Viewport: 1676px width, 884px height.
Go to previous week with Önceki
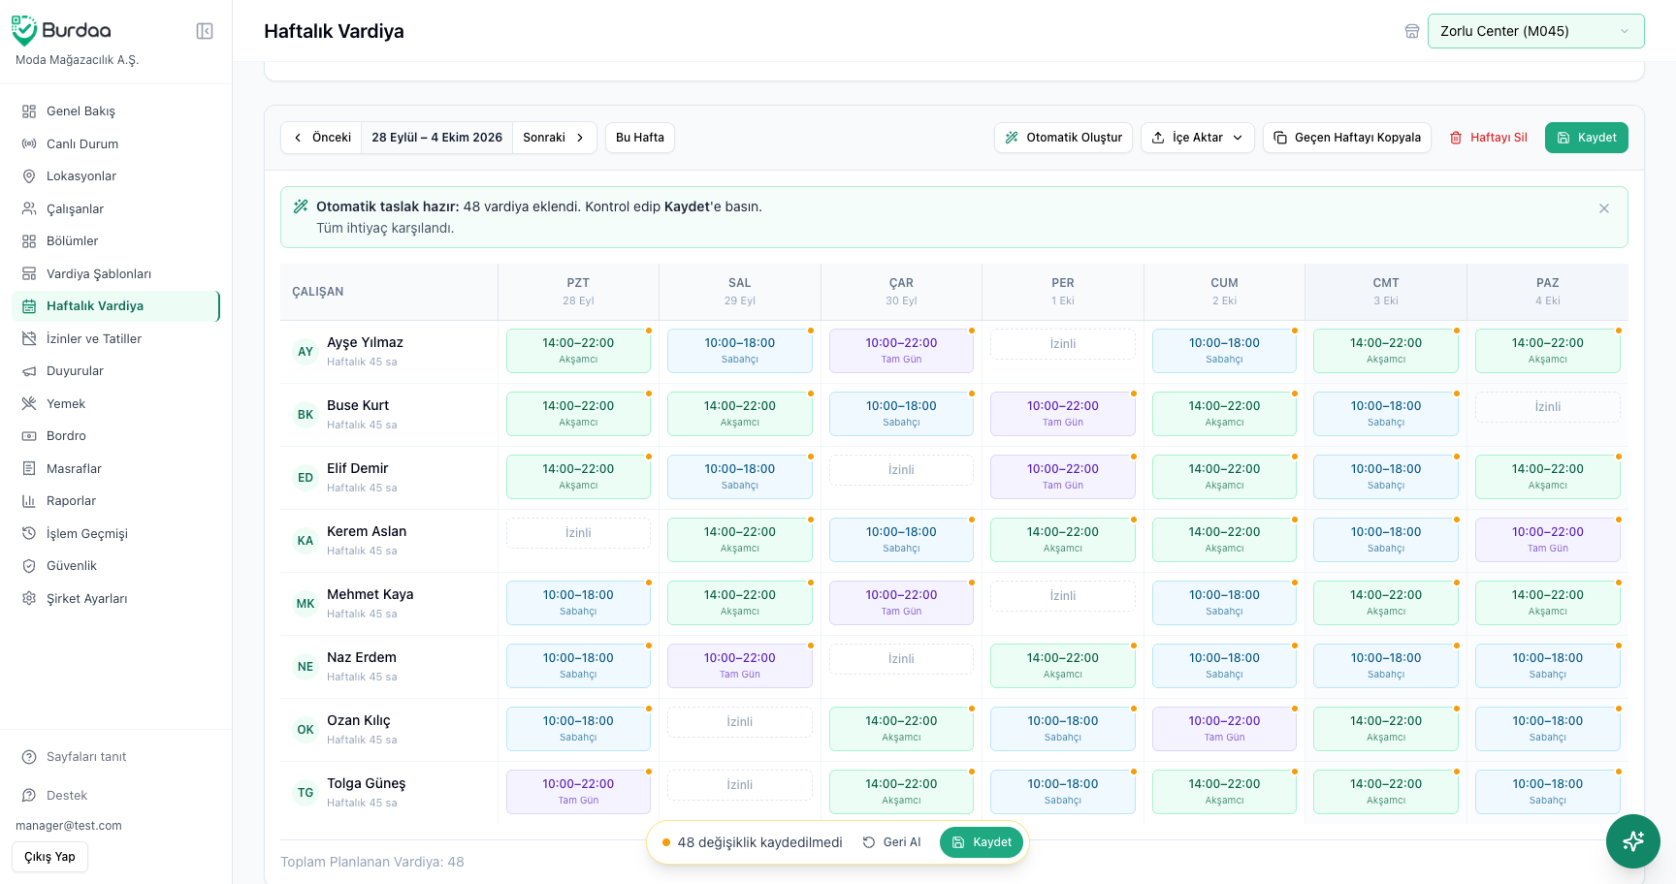click(322, 138)
